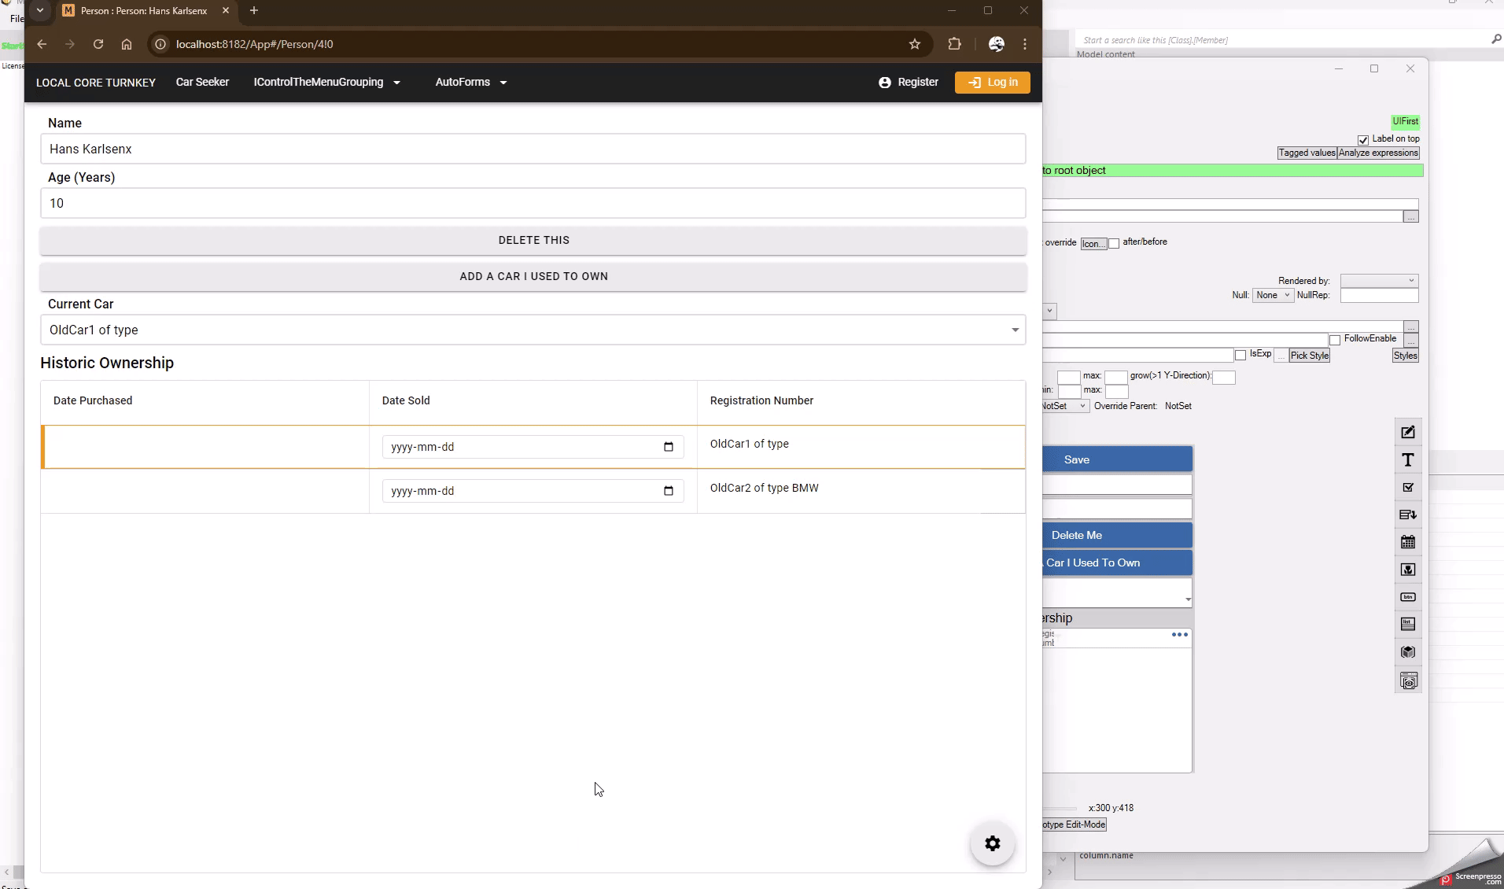This screenshot has width=1504, height=889.
Task: Bookmark this page with the star icon
Action: click(x=914, y=44)
